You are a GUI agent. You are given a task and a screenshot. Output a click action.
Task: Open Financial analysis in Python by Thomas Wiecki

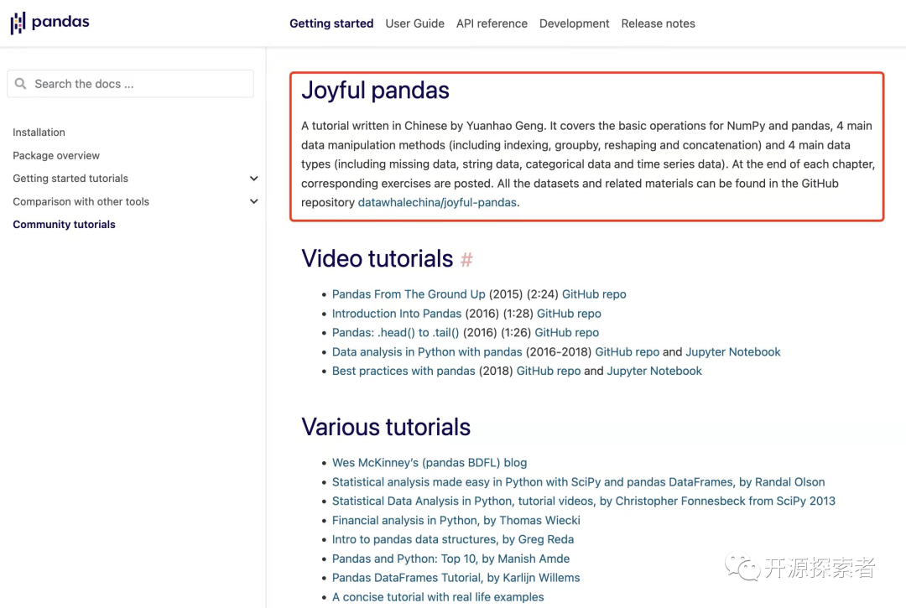click(x=456, y=520)
